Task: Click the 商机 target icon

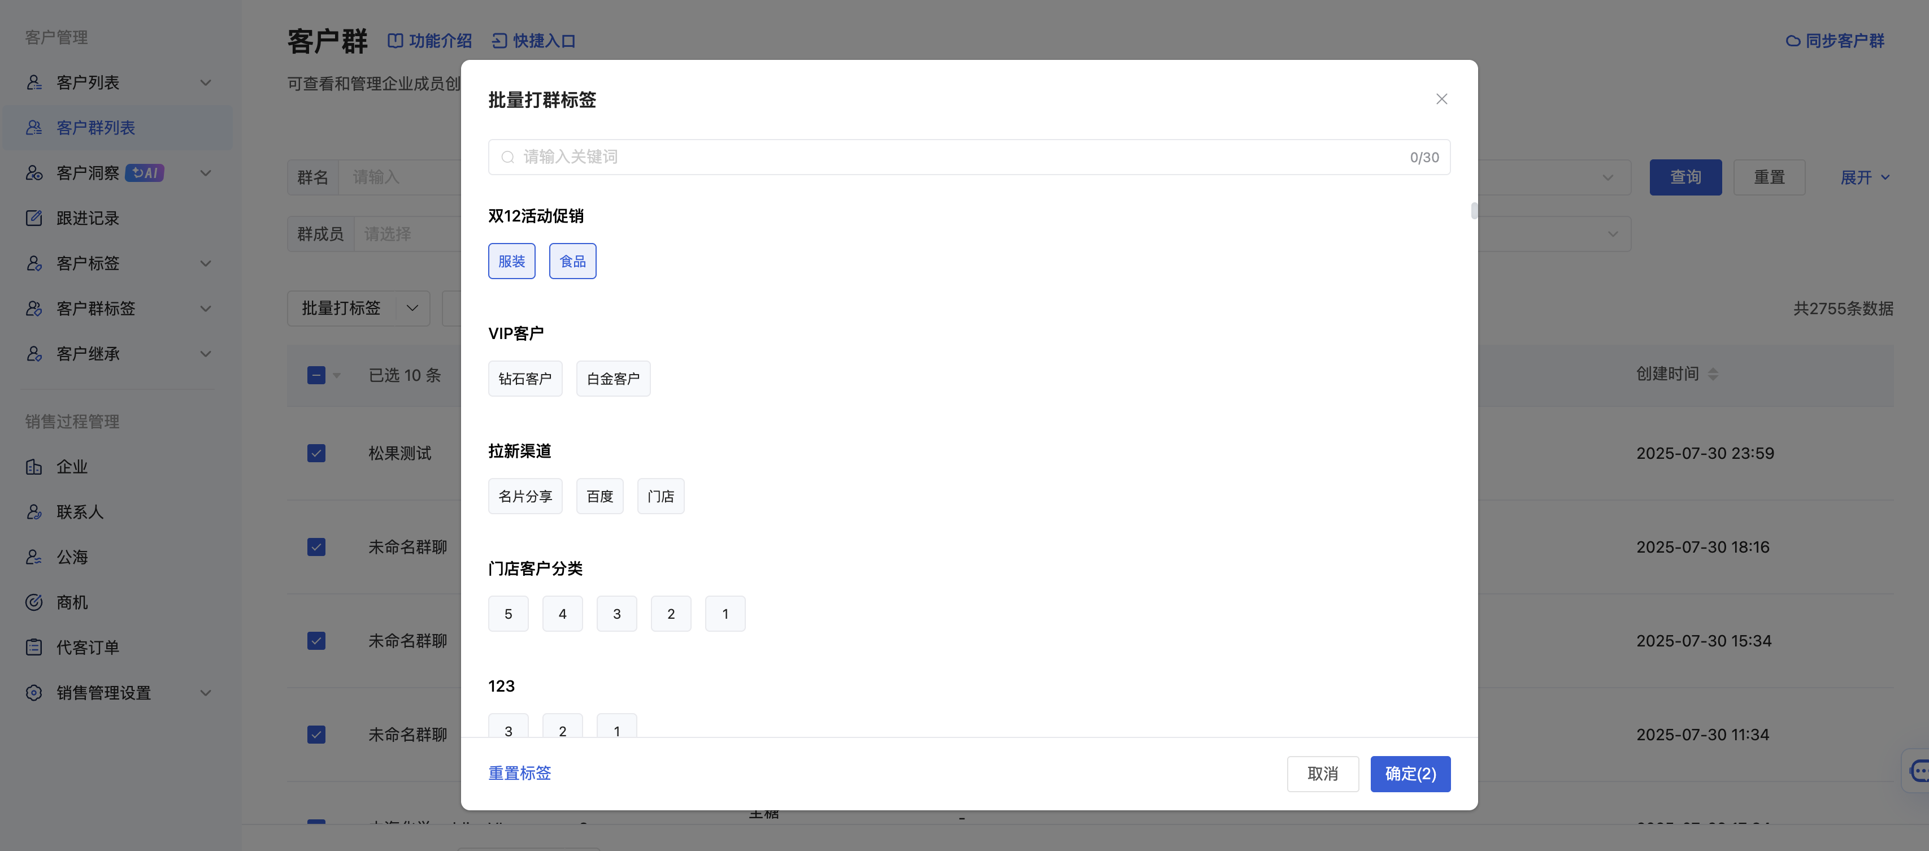Action: [34, 602]
